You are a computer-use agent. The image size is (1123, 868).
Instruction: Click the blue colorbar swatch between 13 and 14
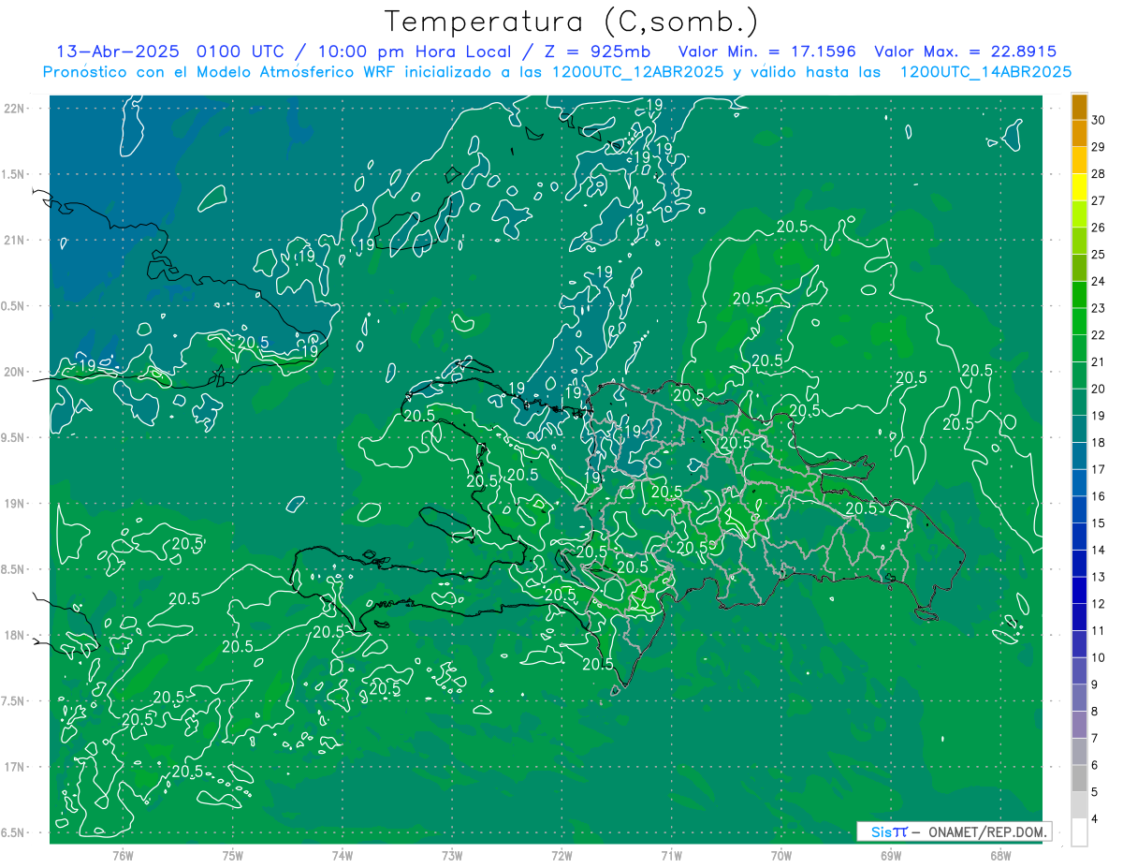[1079, 564]
